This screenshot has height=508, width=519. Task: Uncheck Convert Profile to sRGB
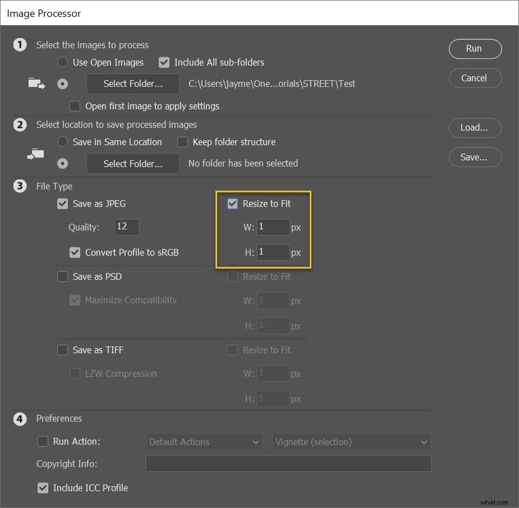tap(75, 252)
